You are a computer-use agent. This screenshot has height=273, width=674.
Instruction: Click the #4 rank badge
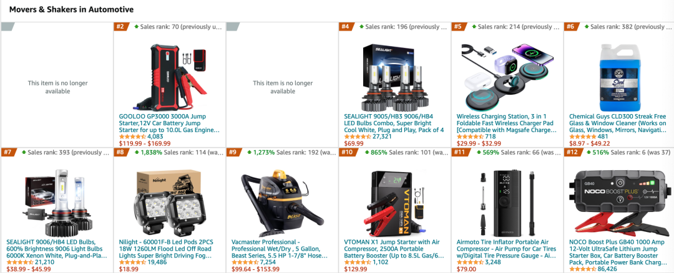click(345, 27)
